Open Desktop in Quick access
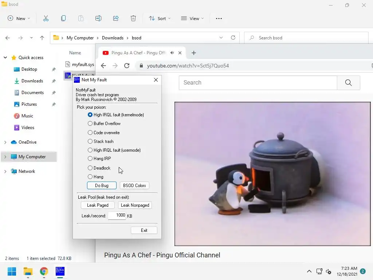 click(29, 69)
